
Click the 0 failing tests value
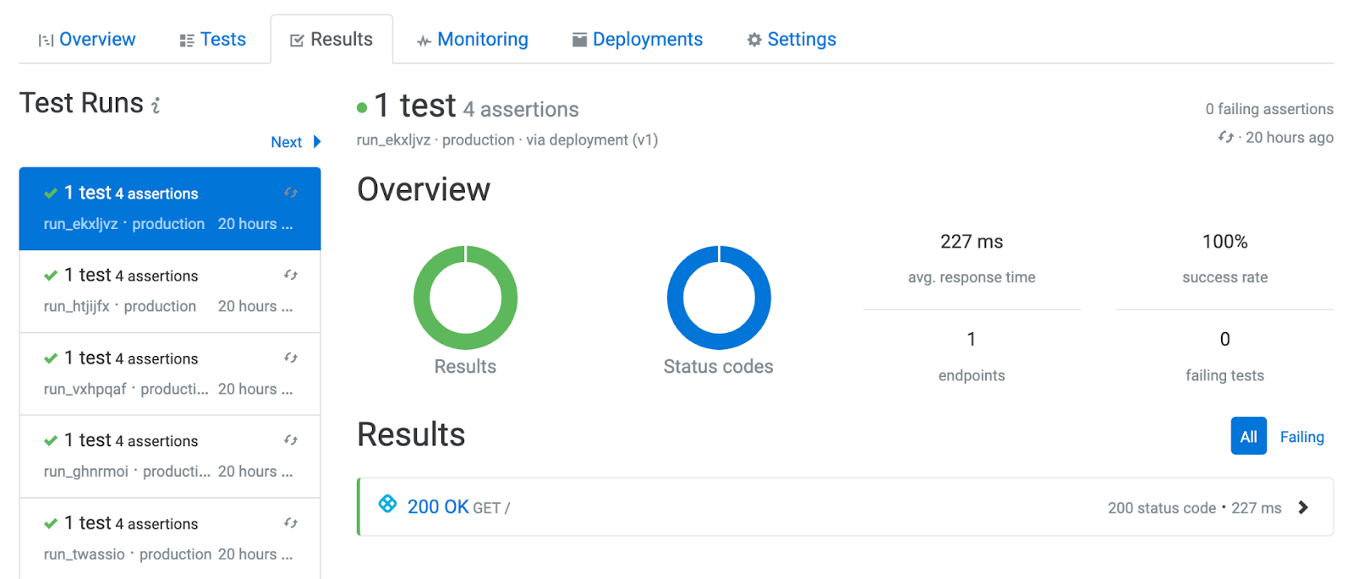[1224, 340]
